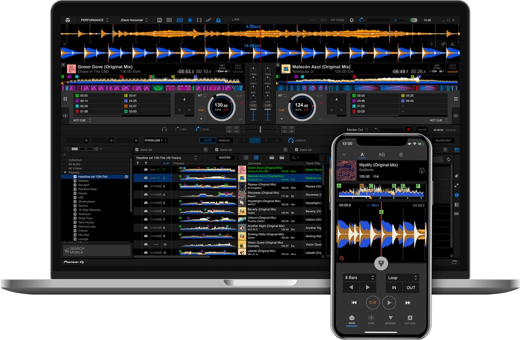Tap the info icon beside Mystify track
Image resolution: width=520 pixels, height=340 pixels.
(x=422, y=171)
